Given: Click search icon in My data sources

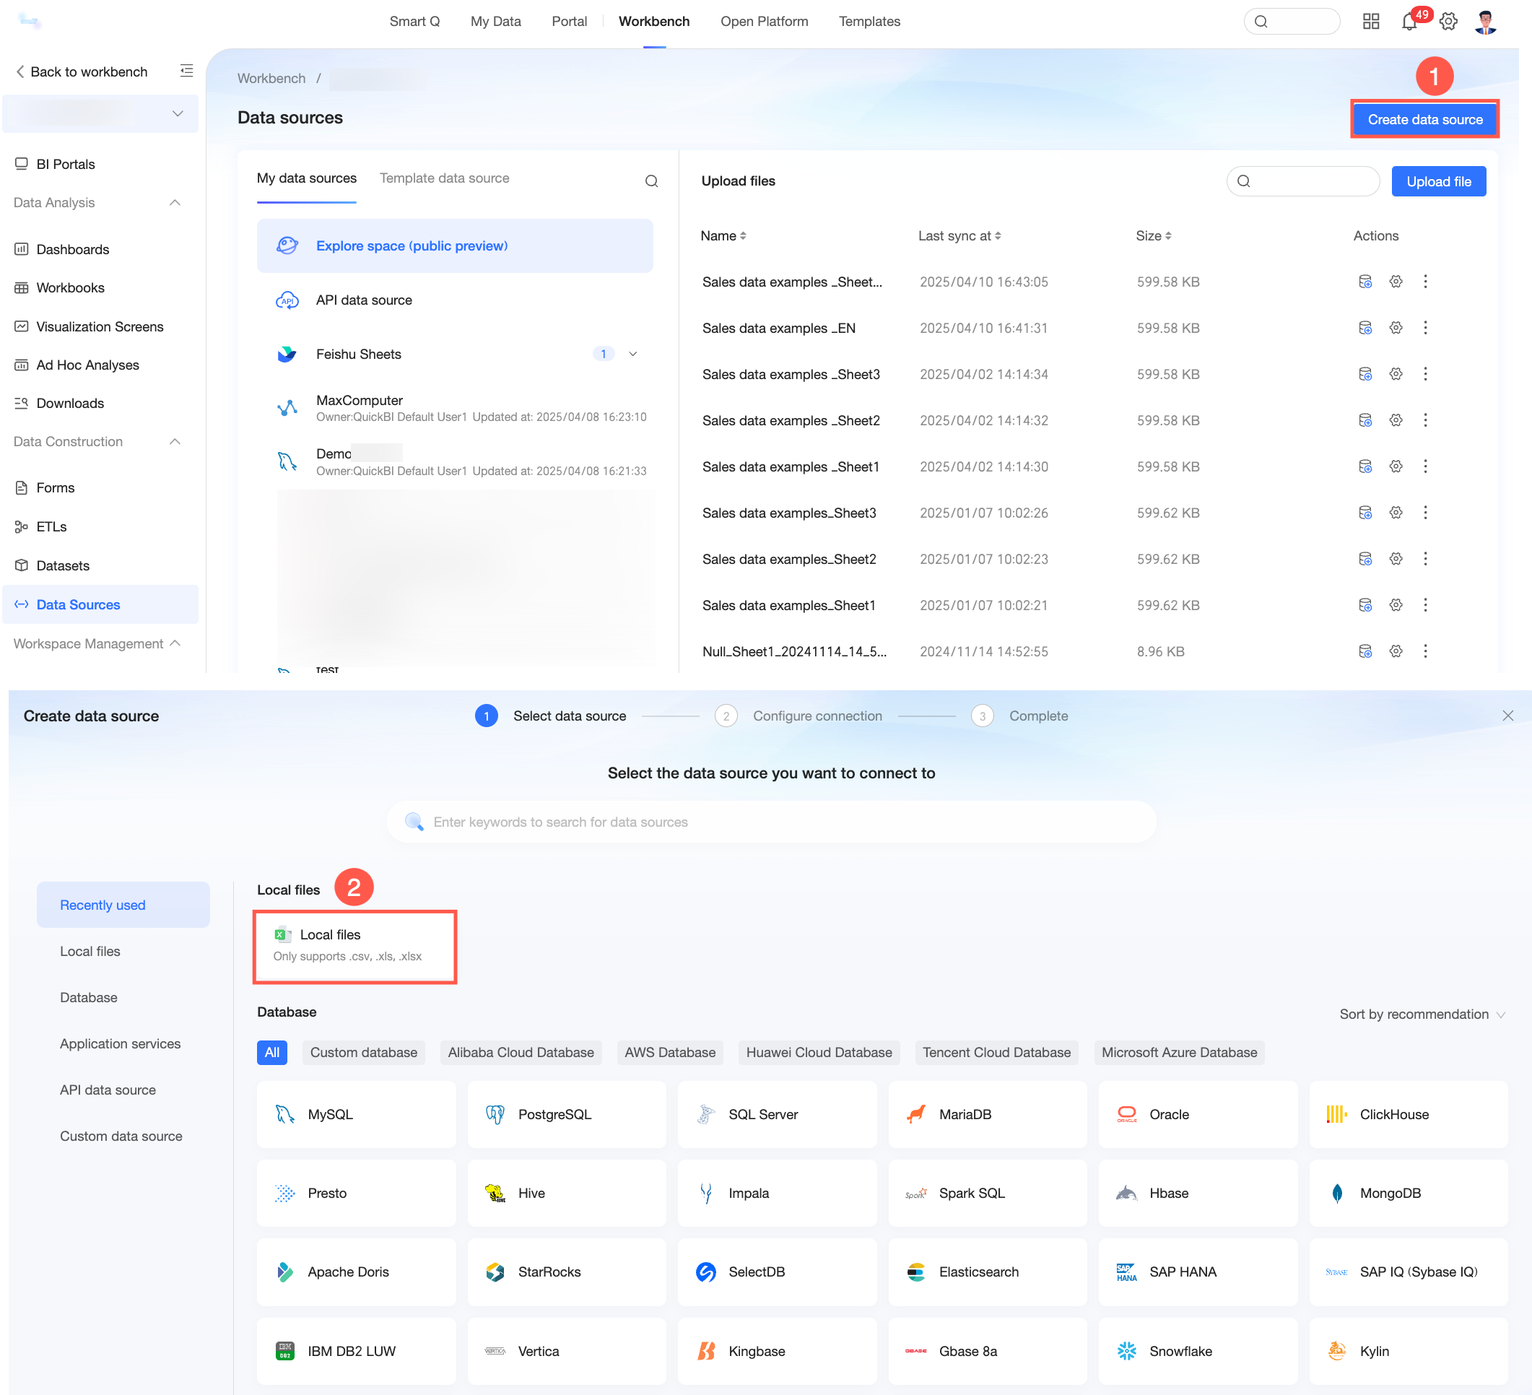Looking at the screenshot, I should [651, 181].
